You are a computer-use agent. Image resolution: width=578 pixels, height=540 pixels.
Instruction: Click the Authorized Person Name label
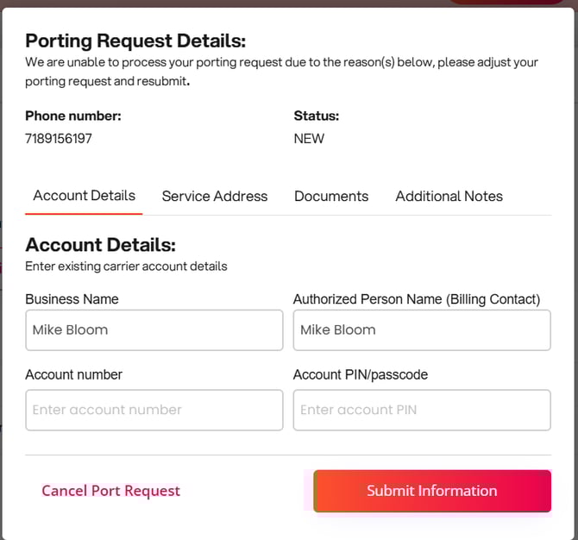[x=417, y=299]
